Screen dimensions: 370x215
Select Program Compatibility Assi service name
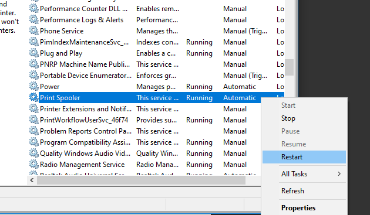point(85,142)
